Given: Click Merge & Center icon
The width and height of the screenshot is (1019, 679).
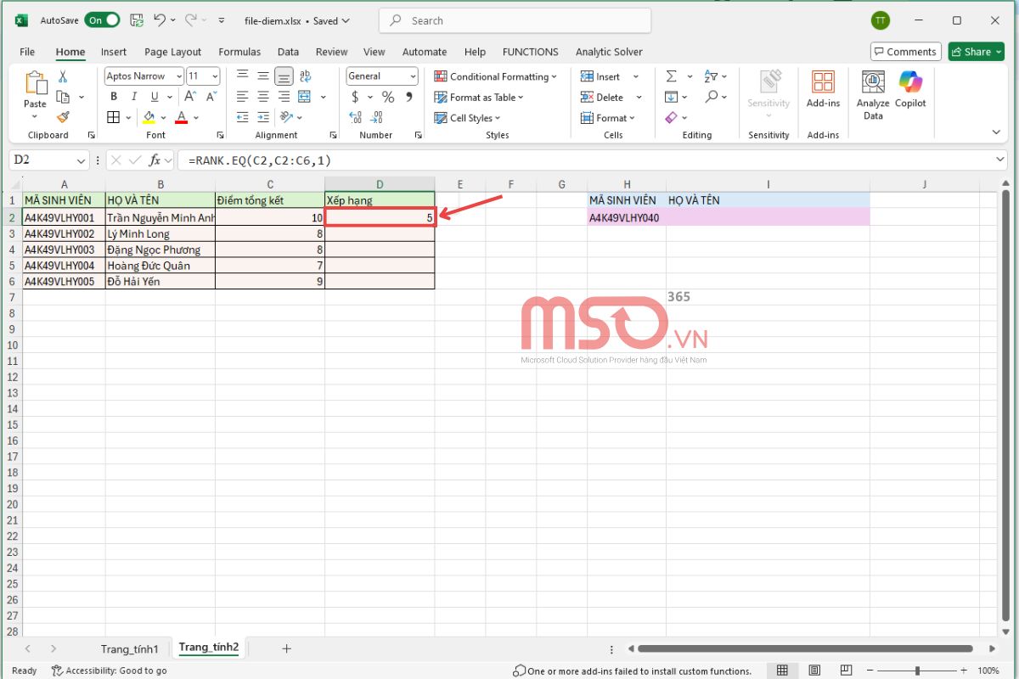Looking at the screenshot, I should pyautogui.click(x=304, y=97).
